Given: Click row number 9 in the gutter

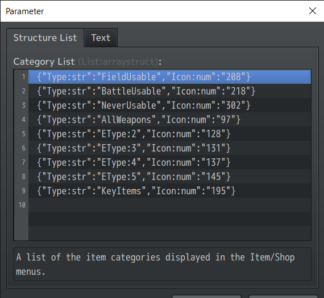Looking at the screenshot, I should [x=23, y=191].
